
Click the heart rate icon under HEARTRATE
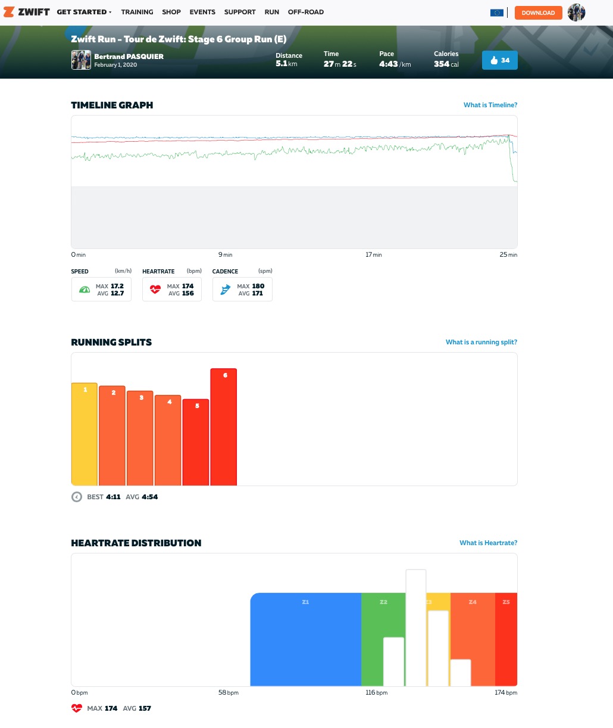click(x=155, y=290)
